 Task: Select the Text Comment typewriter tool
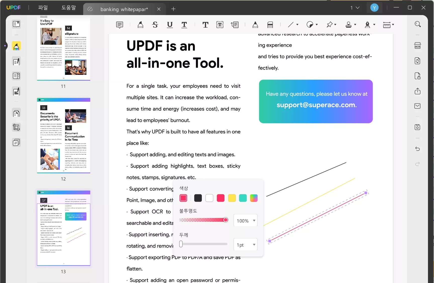pyautogui.click(x=205, y=25)
